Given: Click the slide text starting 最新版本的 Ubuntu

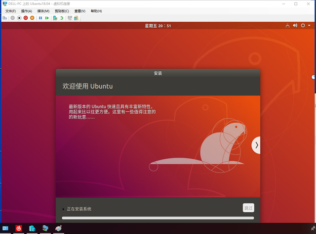Looking at the screenshot, I should 112,112.
